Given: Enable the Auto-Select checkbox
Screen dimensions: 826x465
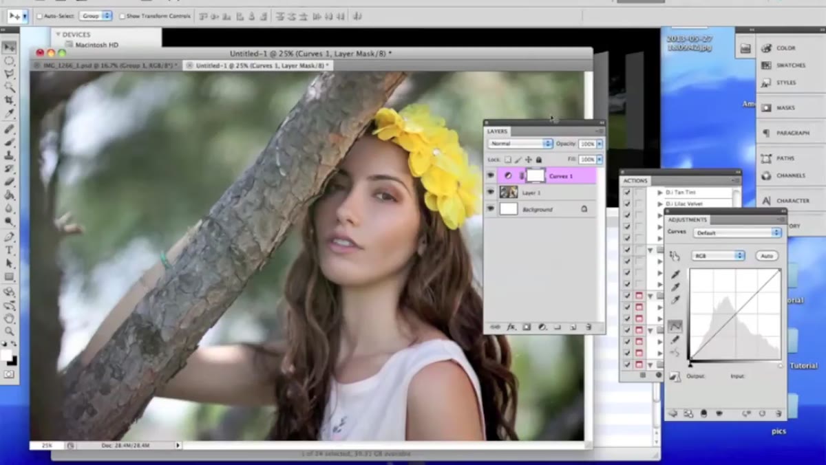Looking at the screenshot, I should tap(39, 16).
